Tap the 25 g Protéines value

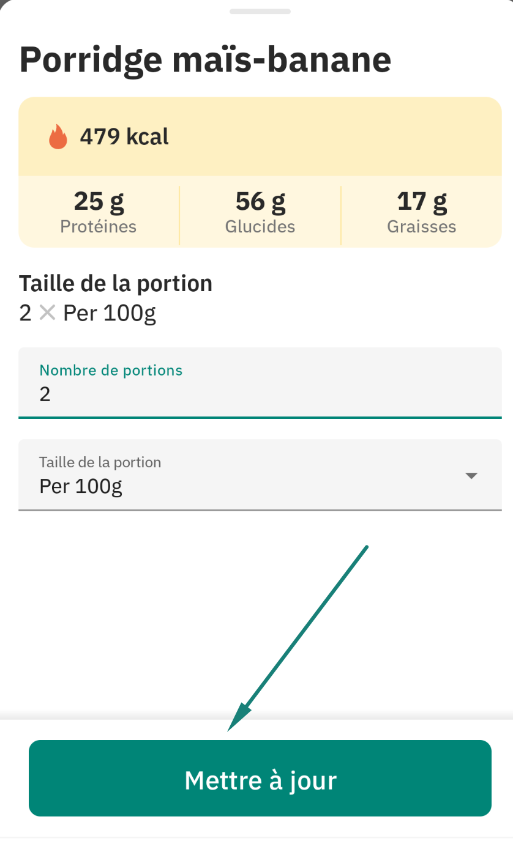pos(99,201)
